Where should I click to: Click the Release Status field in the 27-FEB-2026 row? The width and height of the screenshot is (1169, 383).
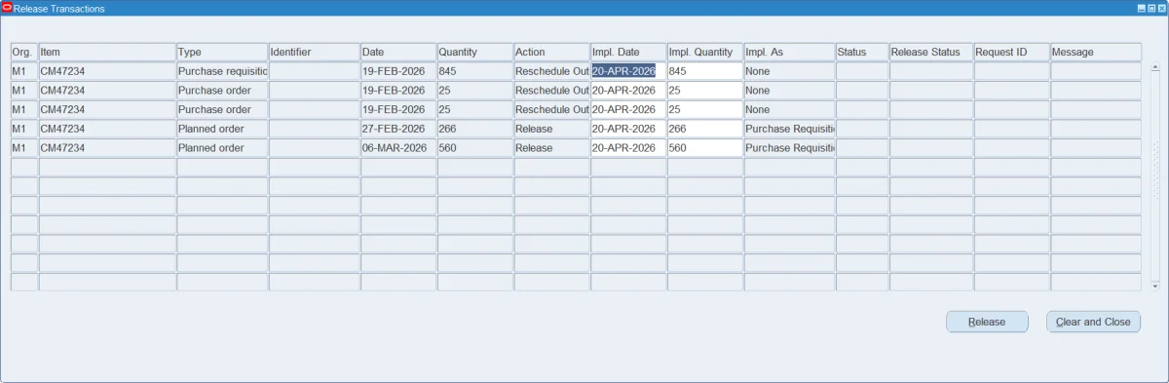coord(931,129)
